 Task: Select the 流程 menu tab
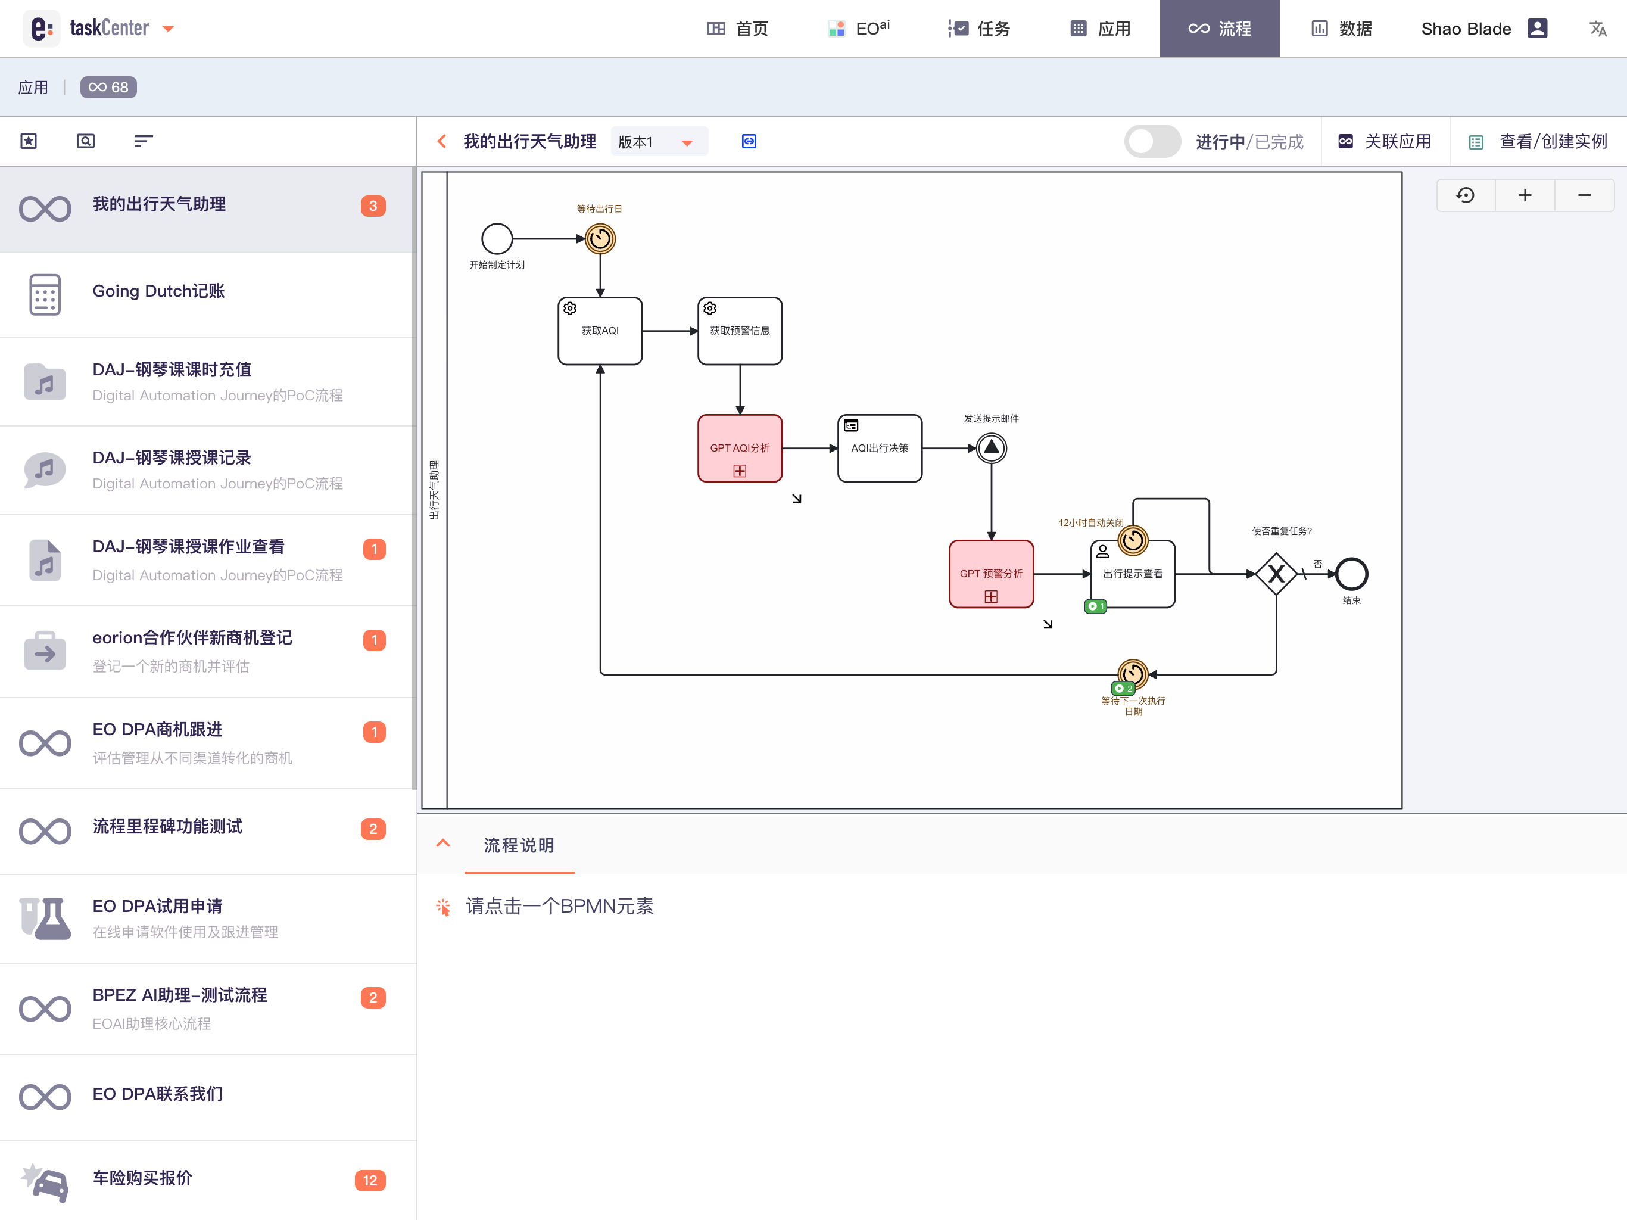pos(1220,29)
